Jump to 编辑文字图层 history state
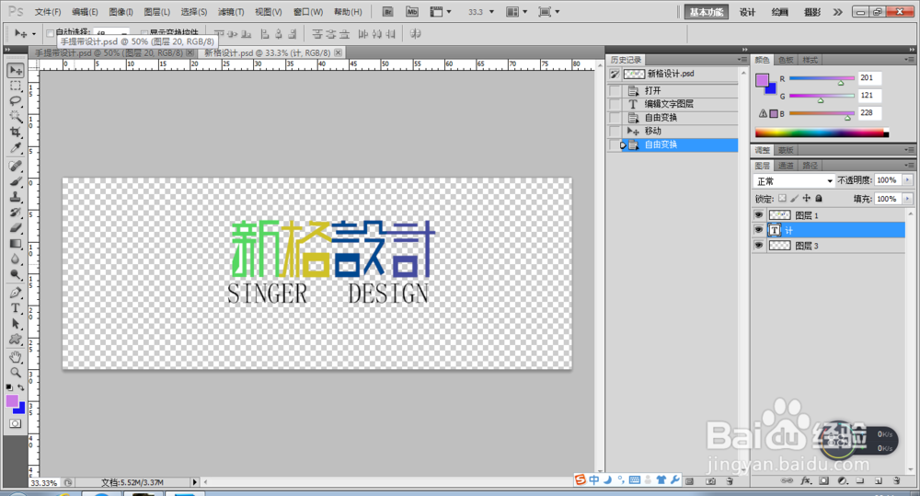The image size is (920, 496). point(673,104)
